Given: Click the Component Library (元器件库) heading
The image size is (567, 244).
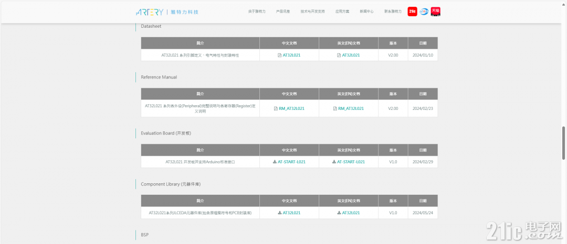Looking at the screenshot, I should [x=171, y=184].
